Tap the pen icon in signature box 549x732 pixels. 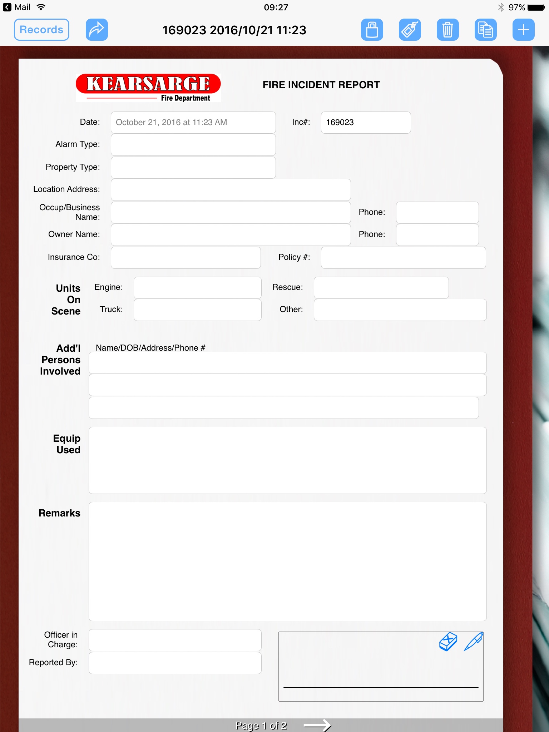474,642
